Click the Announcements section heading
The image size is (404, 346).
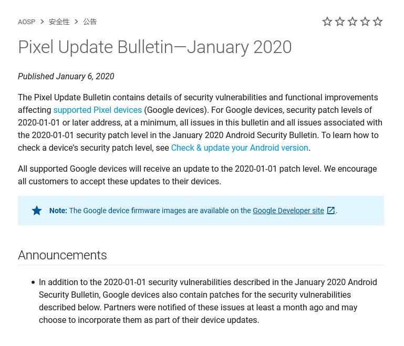(63, 255)
